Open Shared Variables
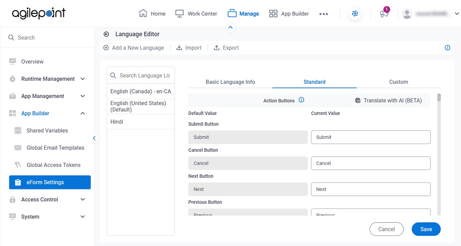The height and width of the screenshot is (246, 461). coord(47,131)
